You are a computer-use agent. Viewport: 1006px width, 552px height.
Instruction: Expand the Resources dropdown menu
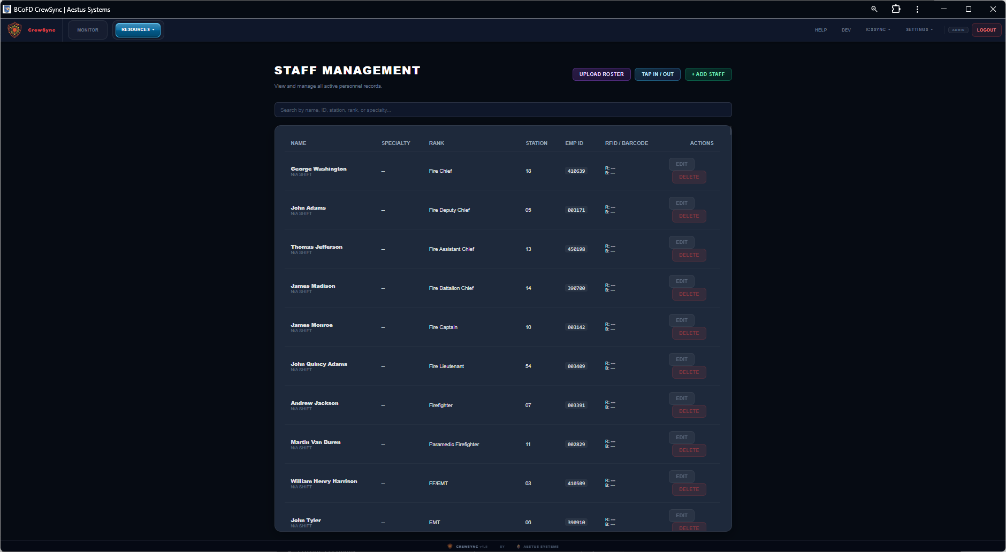point(138,30)
